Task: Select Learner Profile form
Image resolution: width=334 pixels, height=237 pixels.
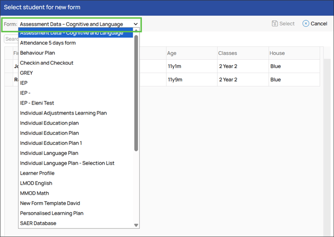Action: (x=37, y=173)
